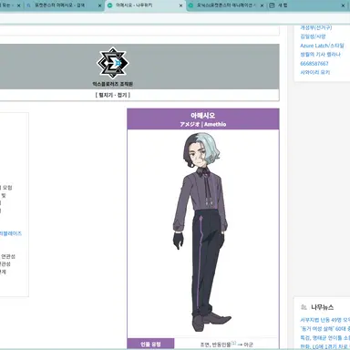Open the 6668587667 recent changes link
Viewport: 350px width, 350px height.
314,64
